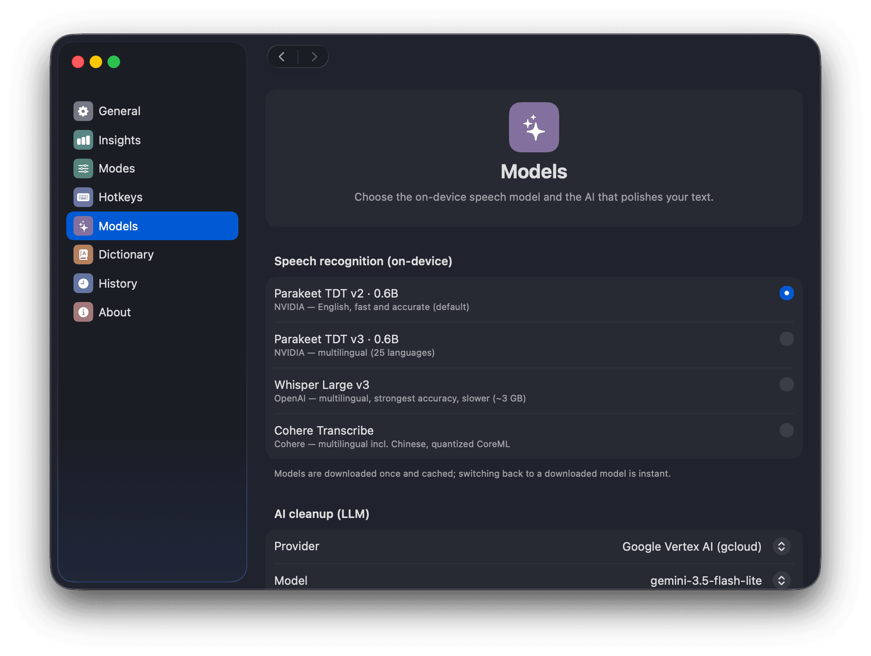Click the yellow minimize window button

click(96, 62)
